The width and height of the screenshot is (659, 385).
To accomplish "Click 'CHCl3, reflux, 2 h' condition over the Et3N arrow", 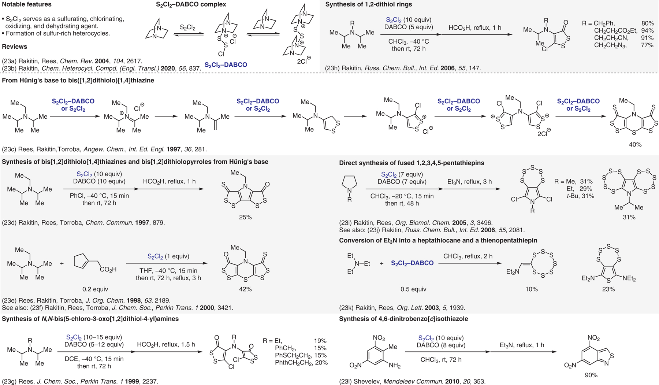I will 468,256.
